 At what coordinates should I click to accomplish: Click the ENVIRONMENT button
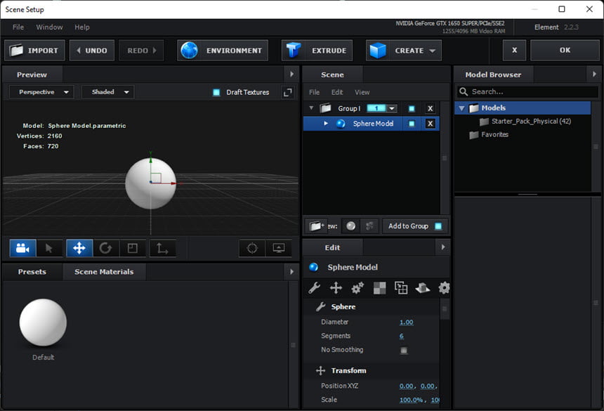pos(223,51)
